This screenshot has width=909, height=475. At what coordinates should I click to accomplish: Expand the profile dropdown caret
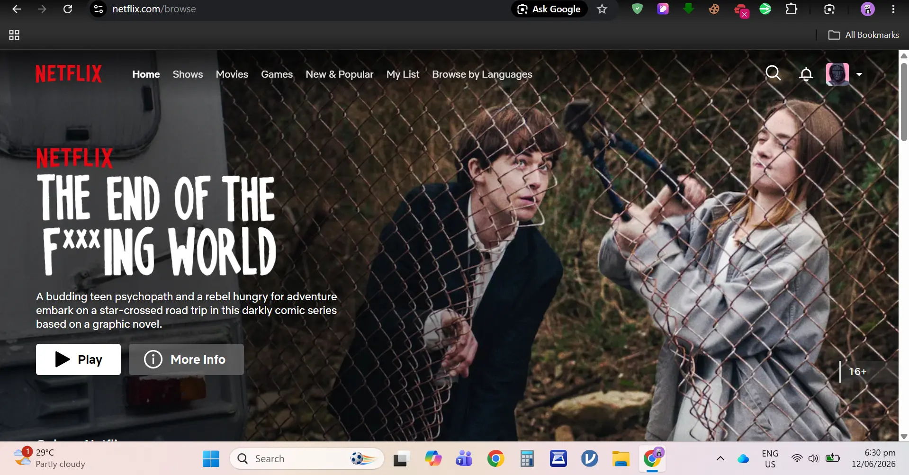(x=859, y=74)
